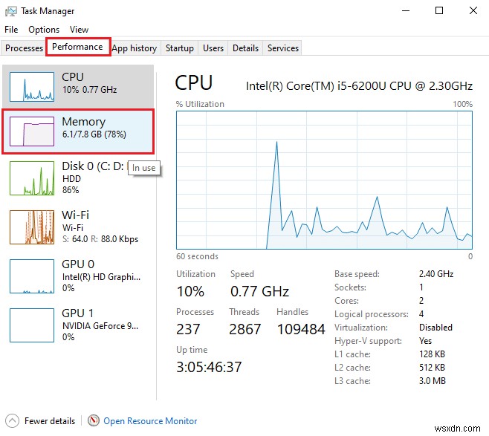This screenshot has width=489, height=436.
Task: Click the 10% utilization value
Action: pyautogui.click(x=190, y=291)
